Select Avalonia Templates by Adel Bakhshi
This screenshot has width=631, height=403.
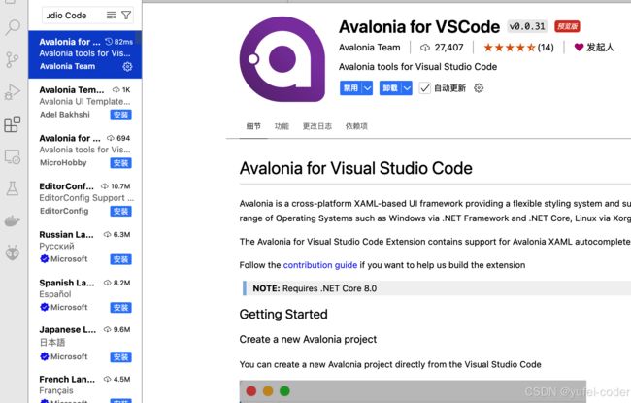tap(84, 102)
